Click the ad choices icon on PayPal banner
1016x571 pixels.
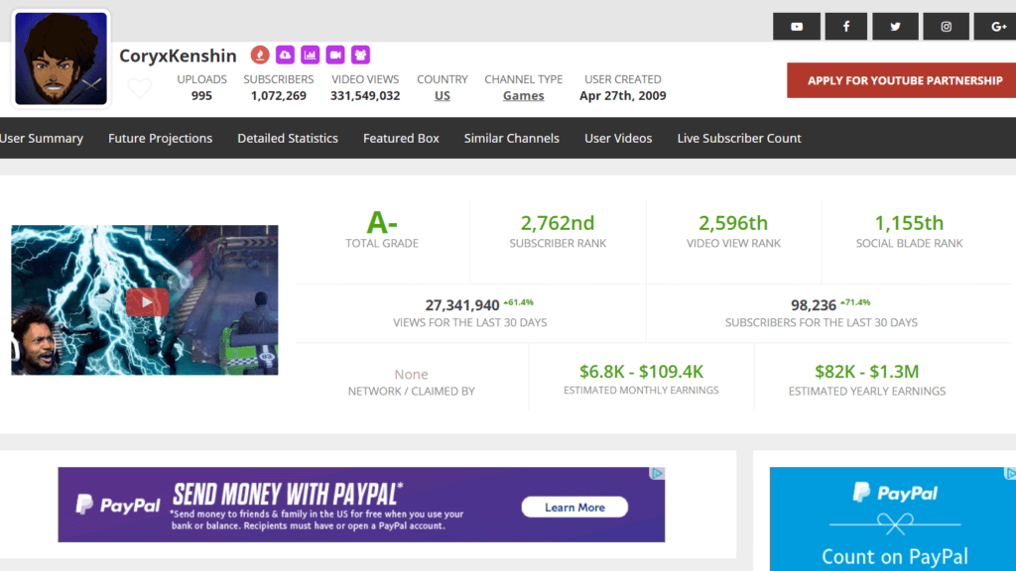[657, 474]
